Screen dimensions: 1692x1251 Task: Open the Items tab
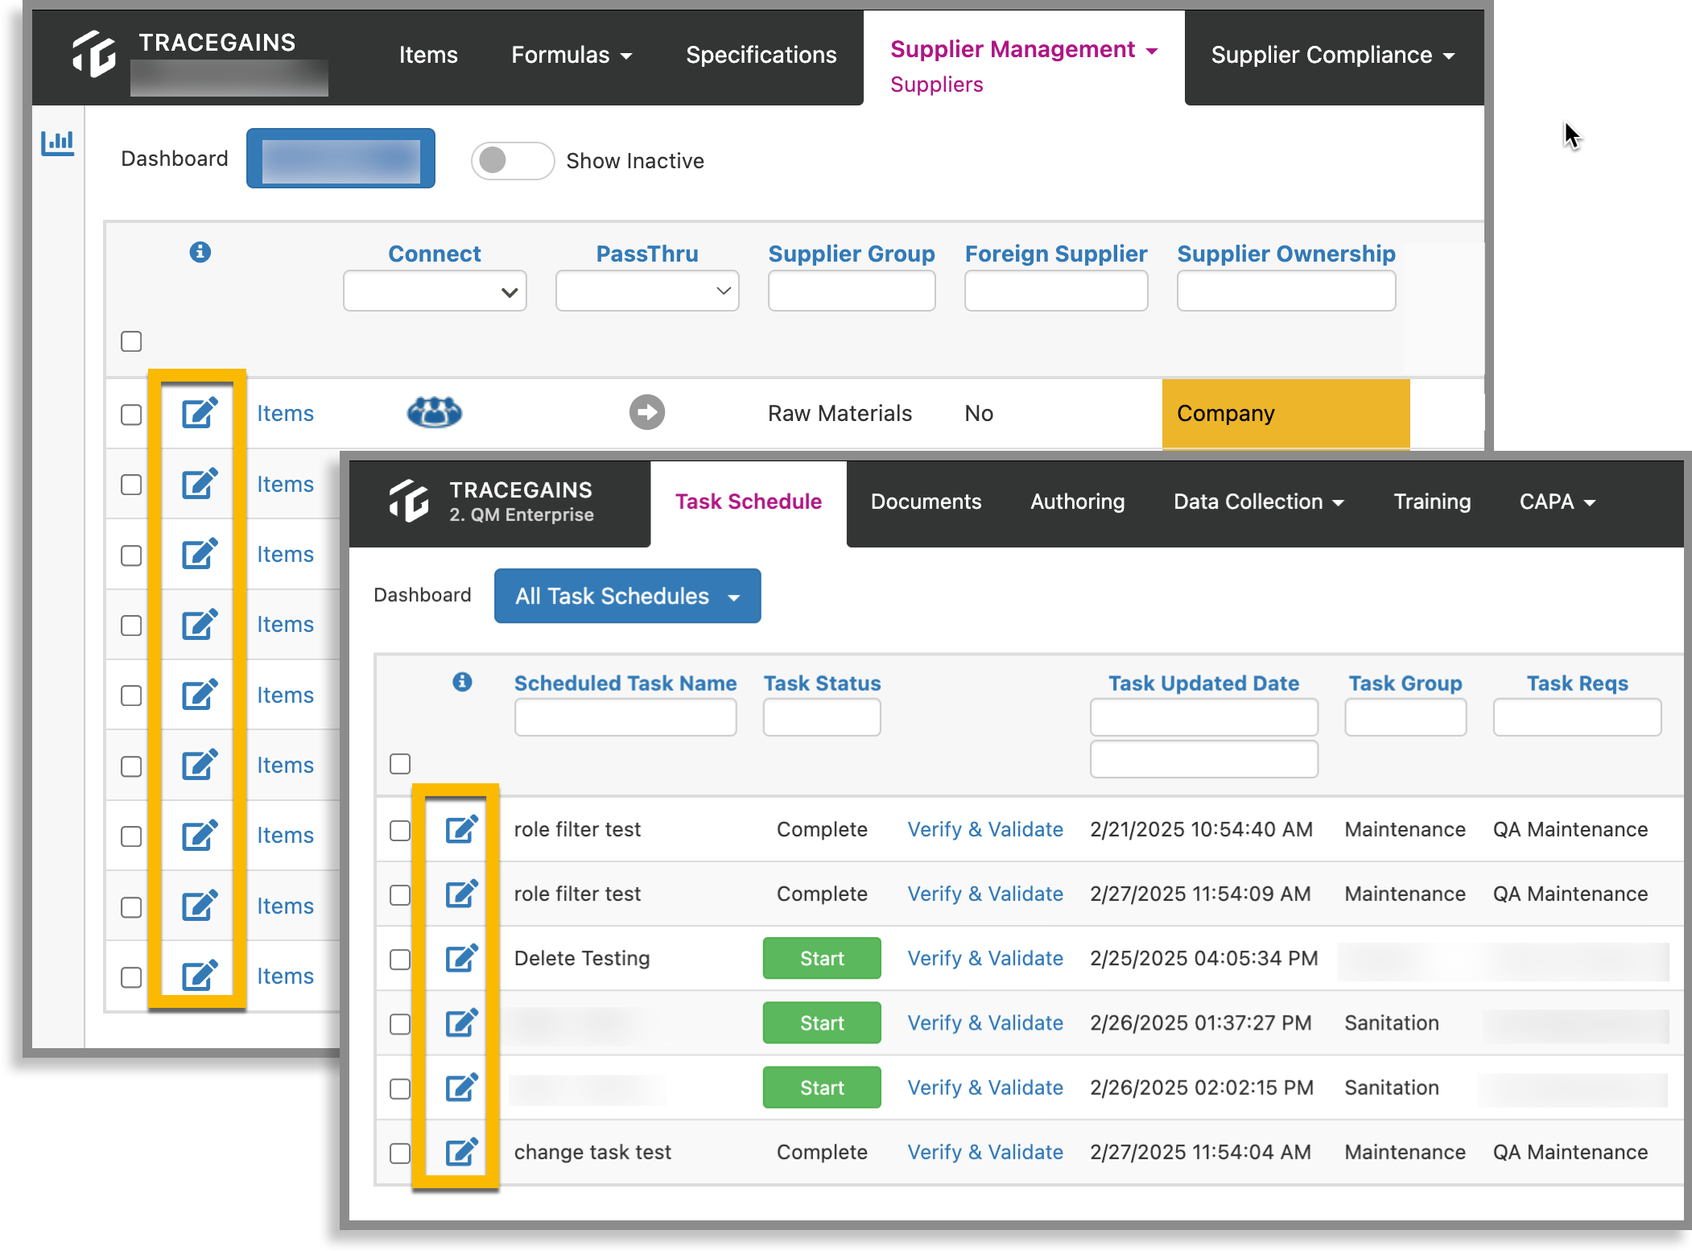[428, 55]
